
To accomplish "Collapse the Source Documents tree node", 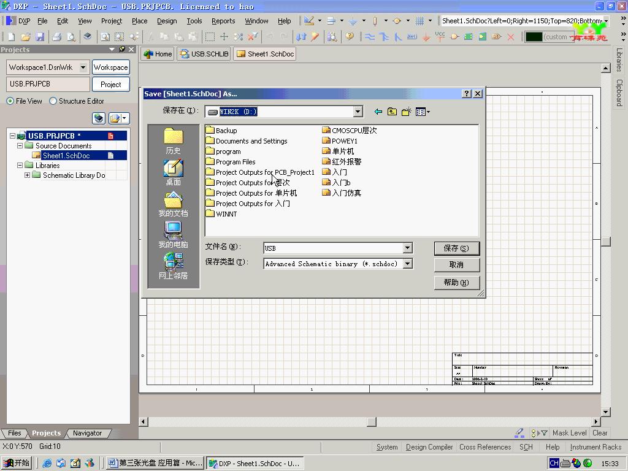I will tap(20, 146).
